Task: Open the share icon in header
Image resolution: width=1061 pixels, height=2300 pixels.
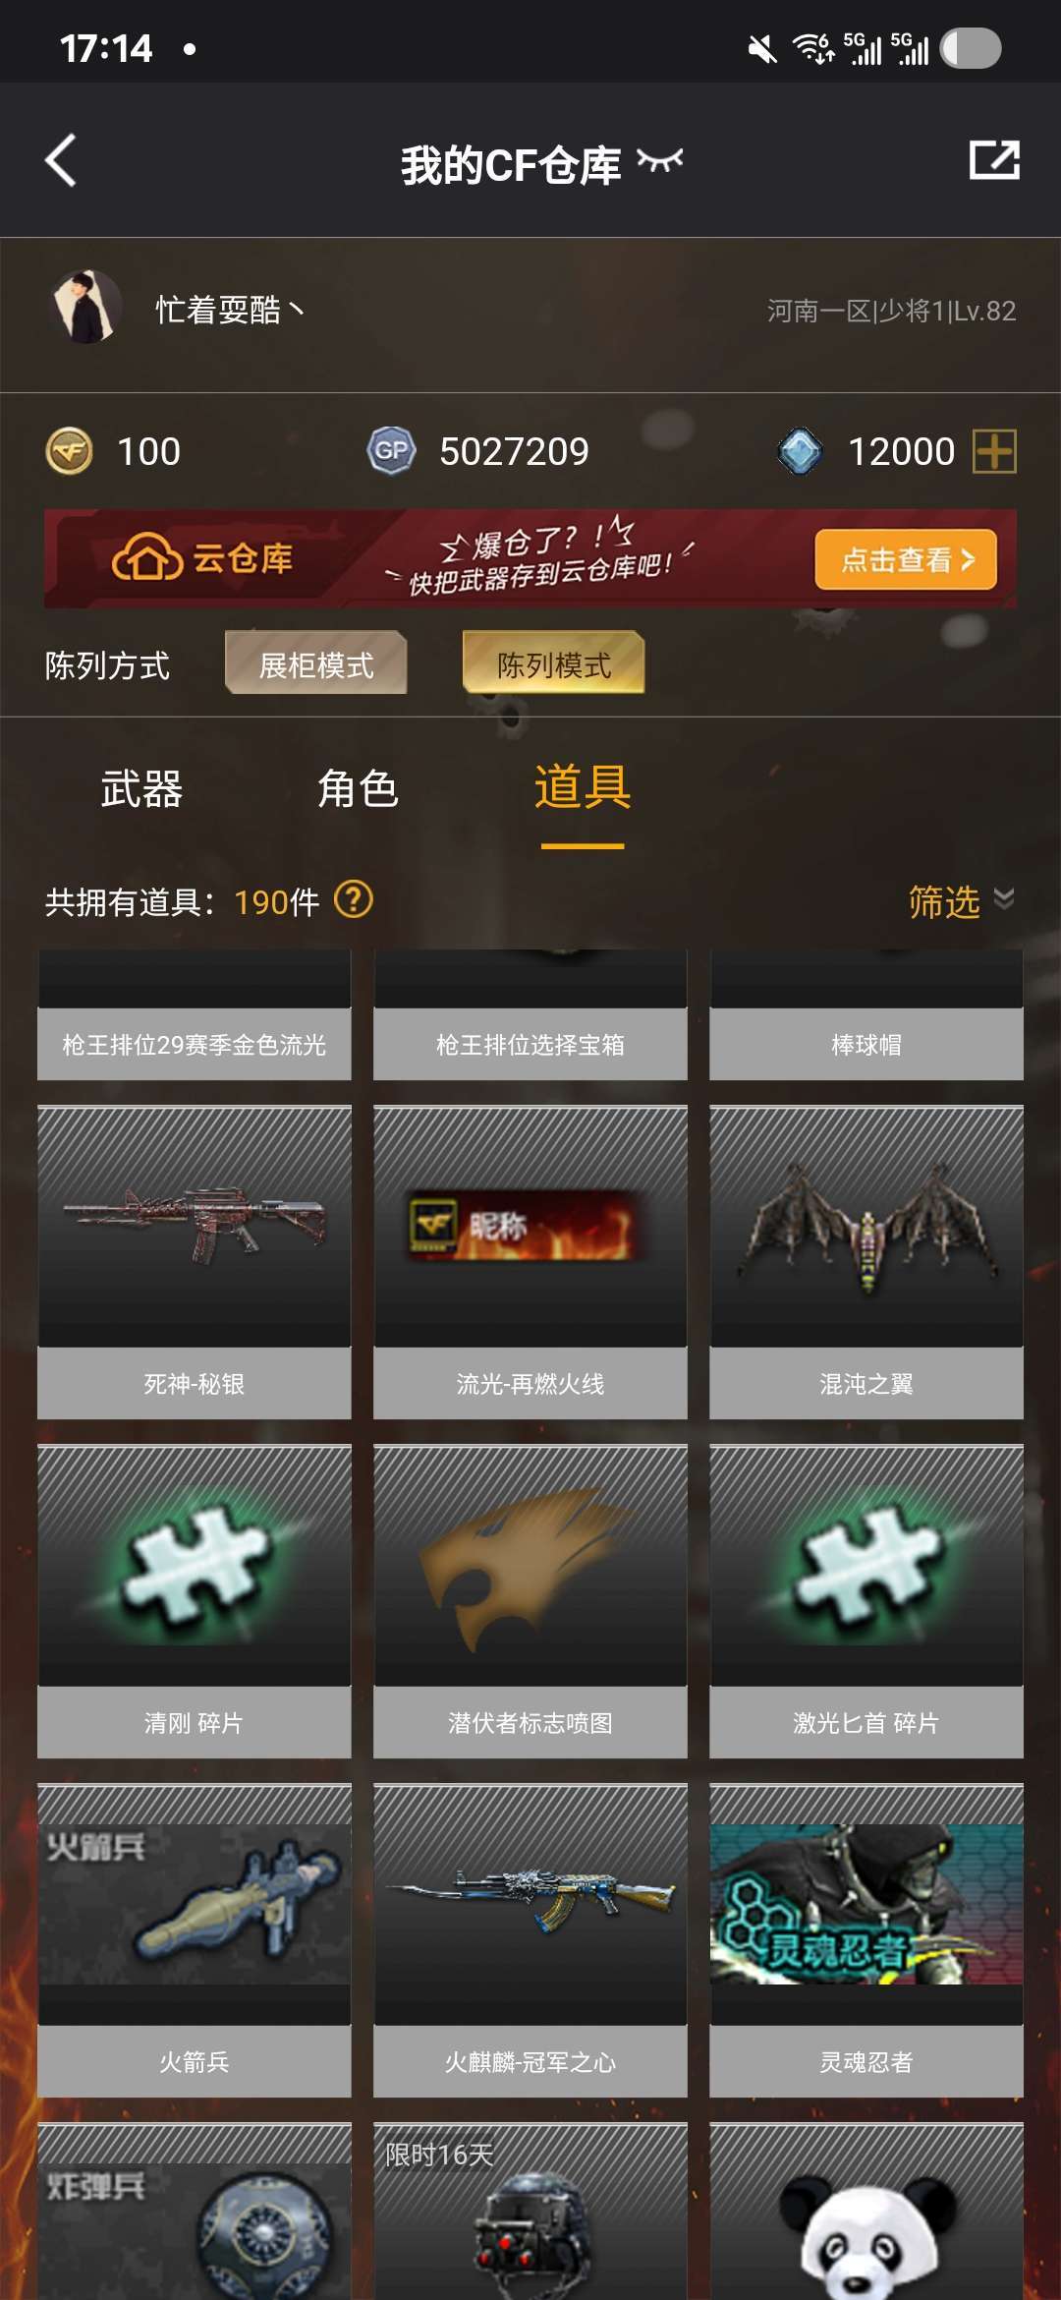Action: (x=994, y=160)
